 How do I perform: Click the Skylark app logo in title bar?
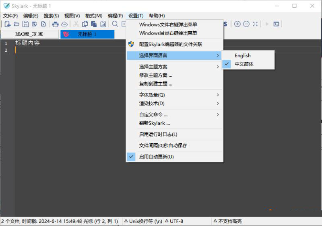[6, 6]
